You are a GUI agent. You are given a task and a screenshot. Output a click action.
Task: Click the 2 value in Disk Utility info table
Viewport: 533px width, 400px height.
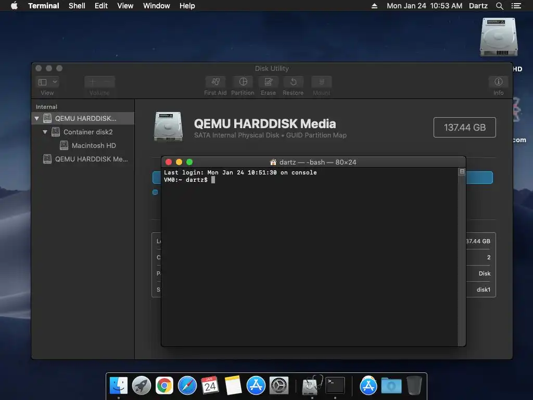tap(488, 257)
